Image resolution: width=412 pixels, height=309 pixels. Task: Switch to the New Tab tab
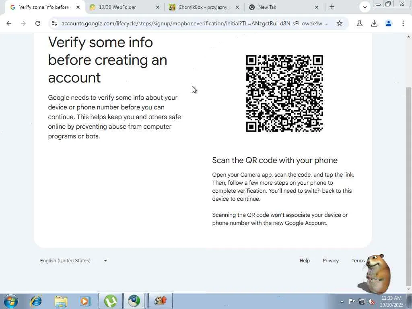(284, 7)
